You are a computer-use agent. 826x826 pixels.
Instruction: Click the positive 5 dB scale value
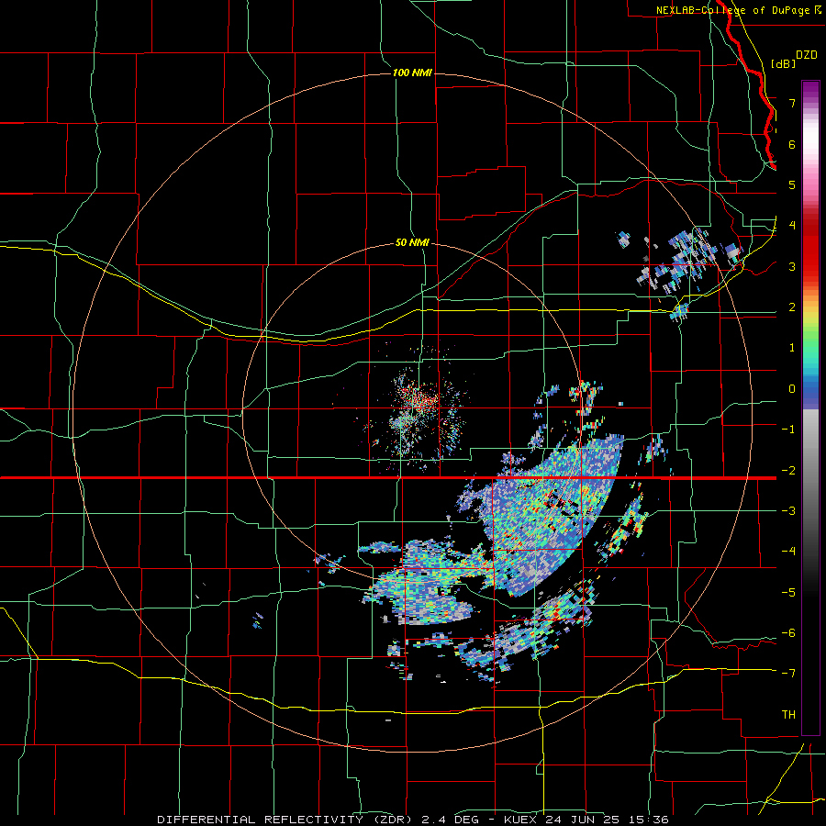tap(792, 184)
